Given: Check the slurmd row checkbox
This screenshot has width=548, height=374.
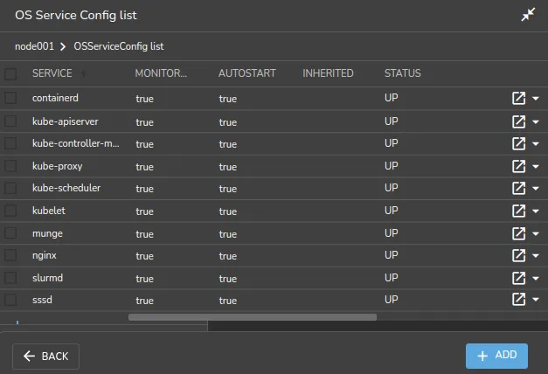Looking at the screenshot, I should coord(10,278).
